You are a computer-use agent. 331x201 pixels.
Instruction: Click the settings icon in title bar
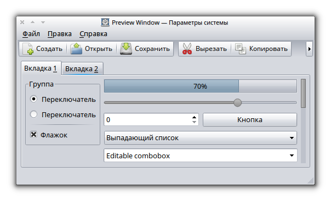tap(105, 22)
